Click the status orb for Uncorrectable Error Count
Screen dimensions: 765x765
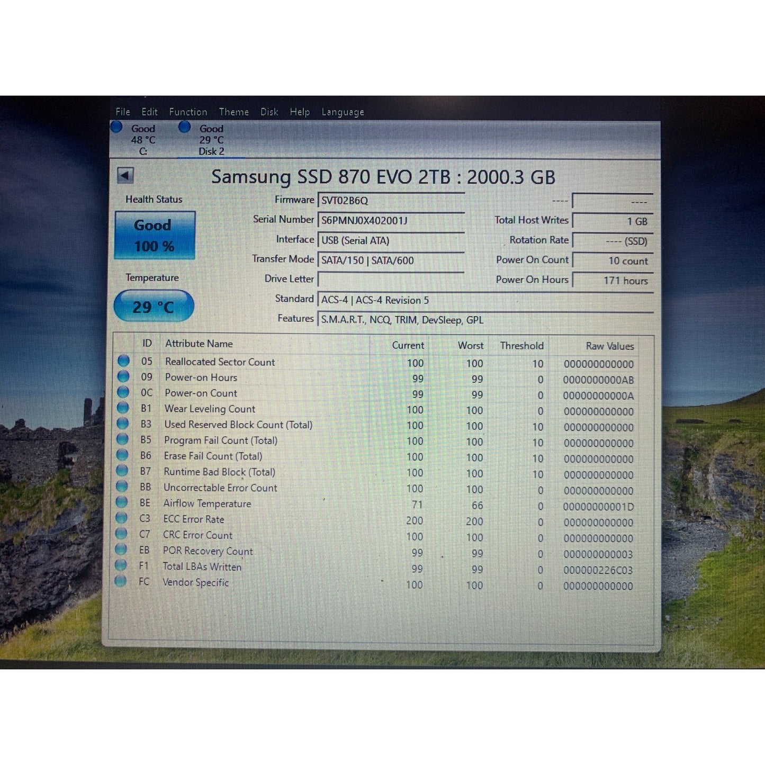pos(122,487)
